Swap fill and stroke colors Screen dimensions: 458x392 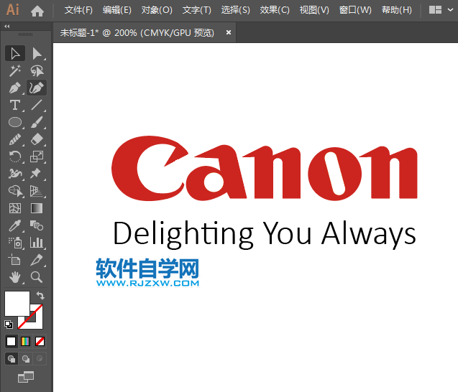click(40, 296)
